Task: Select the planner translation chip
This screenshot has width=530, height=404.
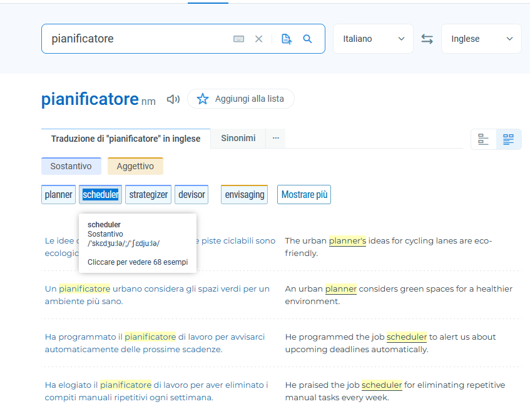Action: 58,195
